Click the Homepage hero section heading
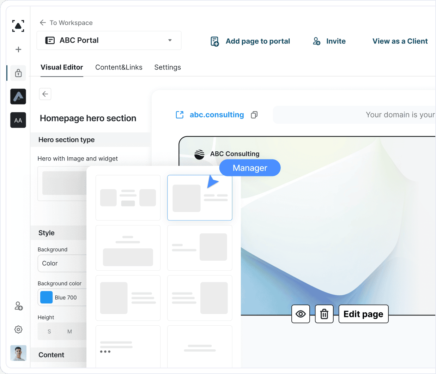This screenshot has width=436, height=374. (x=88, y=118)
